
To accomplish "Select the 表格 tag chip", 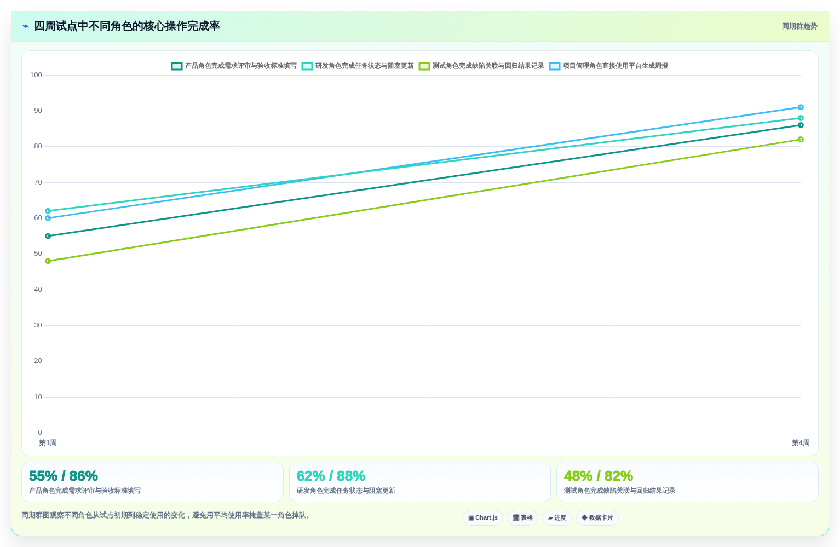I will (x=523, y=518).
